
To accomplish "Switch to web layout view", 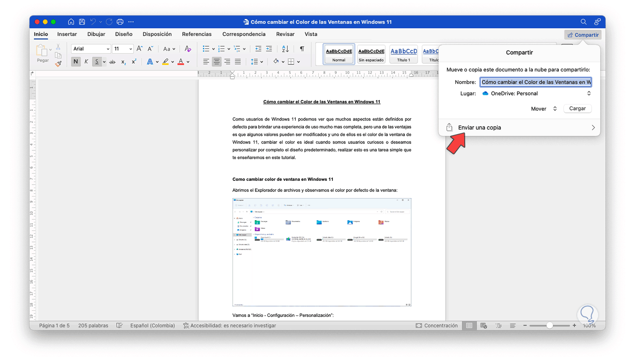I will [483, 326].
